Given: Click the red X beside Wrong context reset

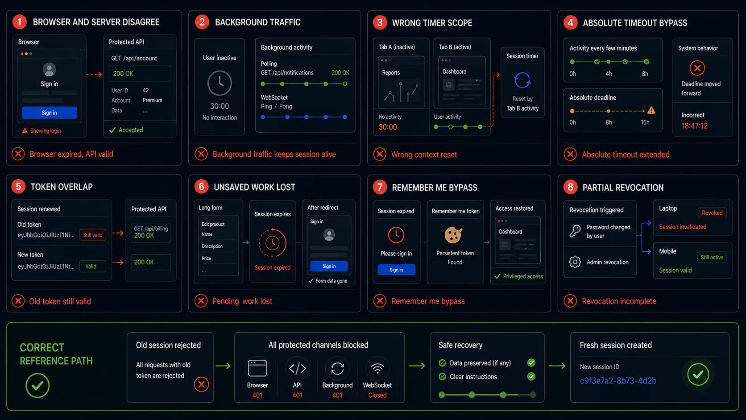Looking at the screenshot, I should pos(380,154).
